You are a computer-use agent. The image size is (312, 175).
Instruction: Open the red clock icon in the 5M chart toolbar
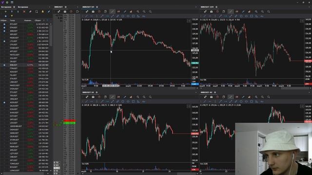[x=99, y=12]
